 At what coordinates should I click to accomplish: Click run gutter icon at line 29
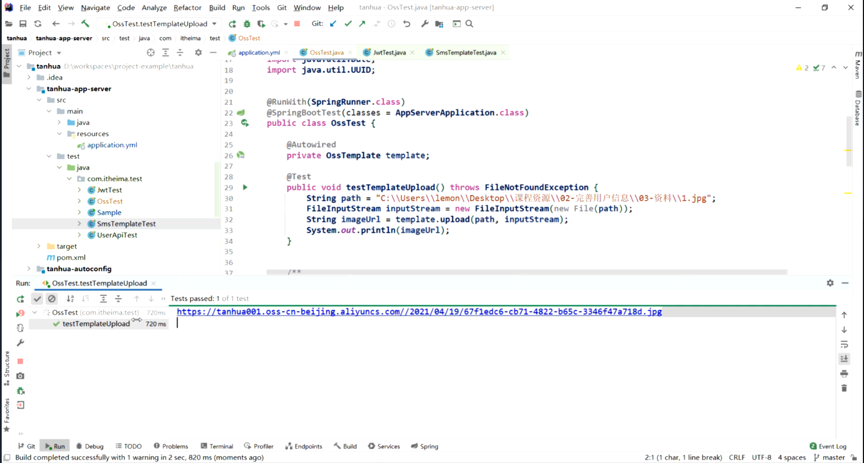tap(245, 187)
